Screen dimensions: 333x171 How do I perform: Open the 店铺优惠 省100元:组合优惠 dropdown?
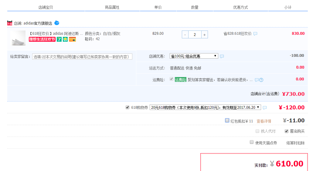(x=194, y=56)
